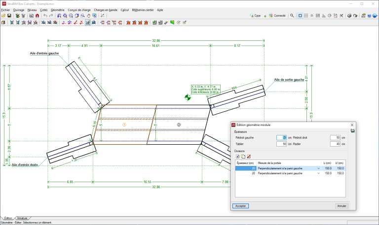This screenshot has width=379, height=225.
Task: Open the Géométrie menu
Action: coord(58,10)
